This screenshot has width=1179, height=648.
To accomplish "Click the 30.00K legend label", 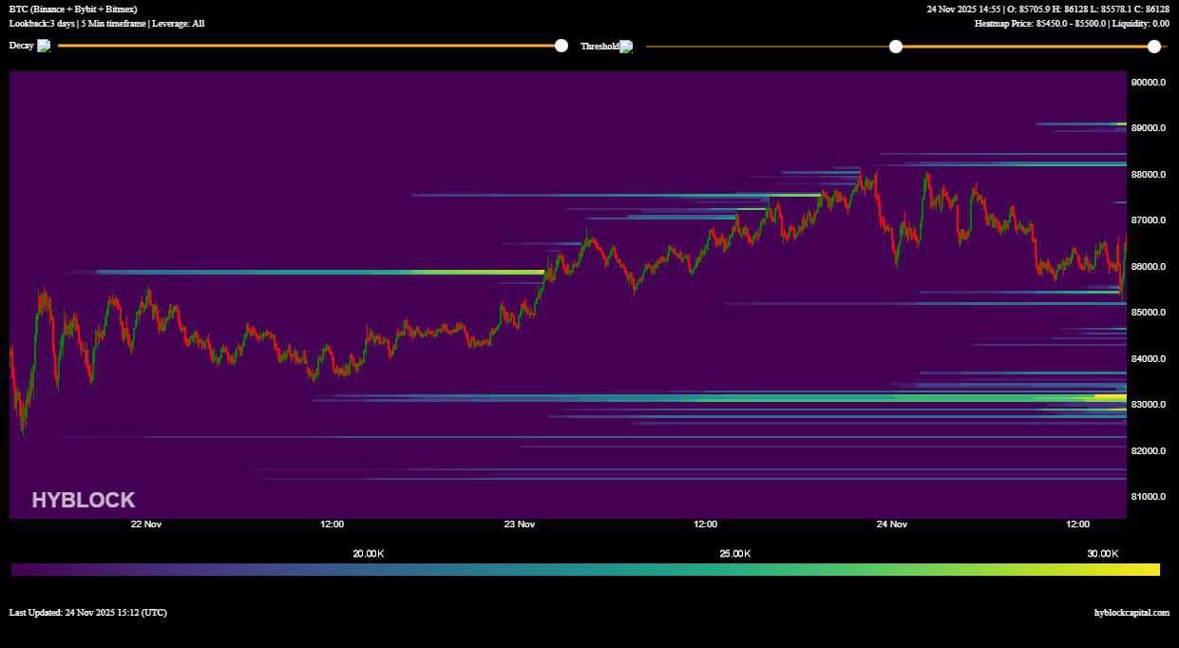I will [1101, 552].
